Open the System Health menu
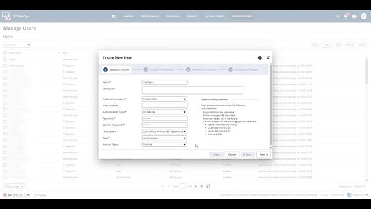This screenshot has width=371, height=209. click(x=214, y=16)
